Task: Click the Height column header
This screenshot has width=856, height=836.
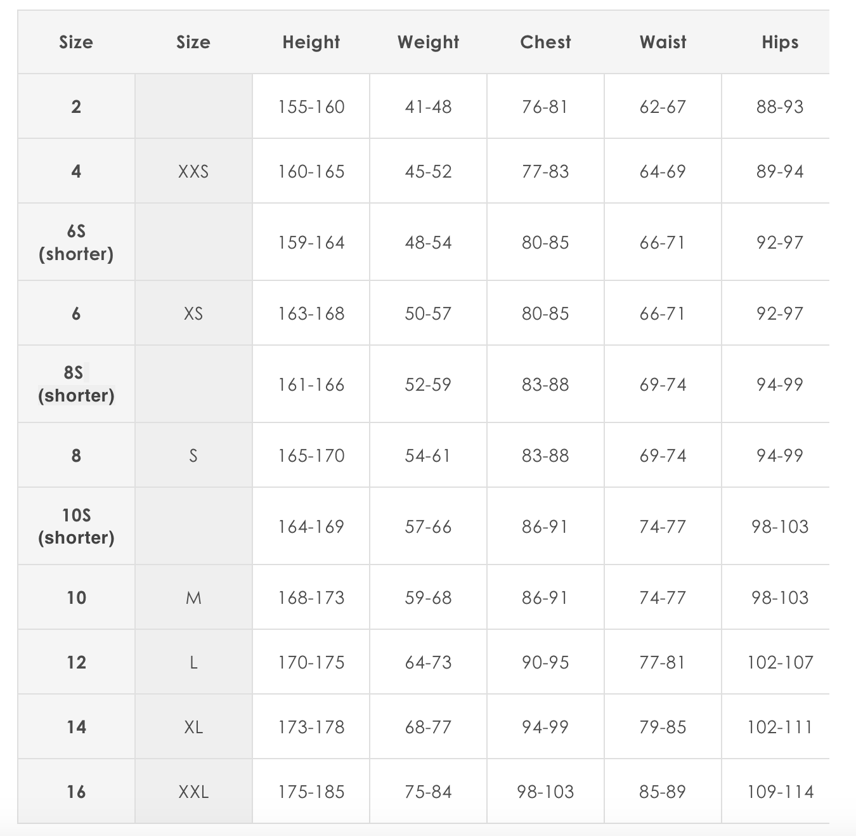Action: (x=311, y=42)
